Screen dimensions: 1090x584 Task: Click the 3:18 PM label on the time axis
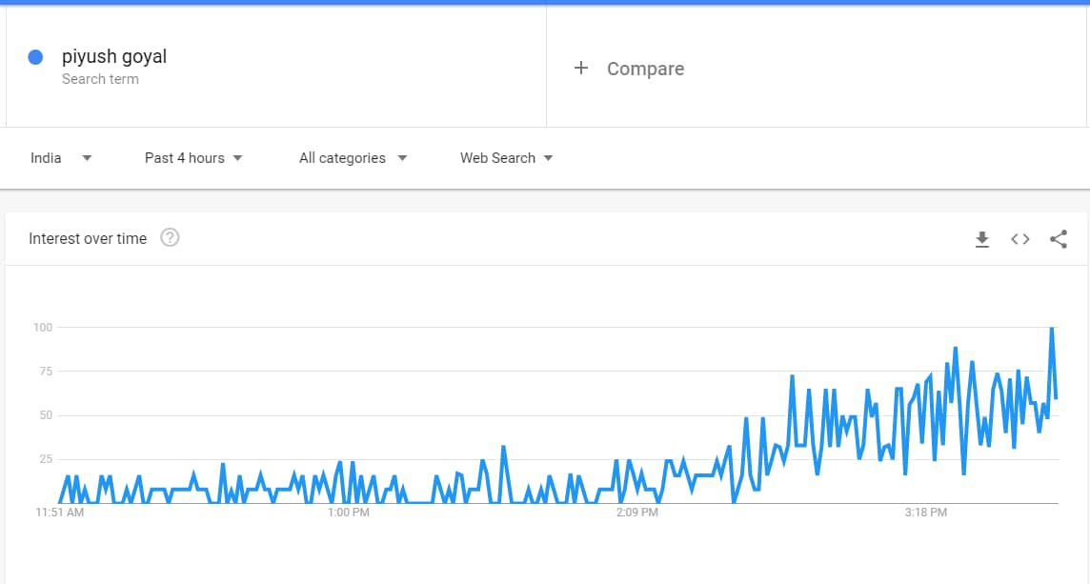coord(925,513)
